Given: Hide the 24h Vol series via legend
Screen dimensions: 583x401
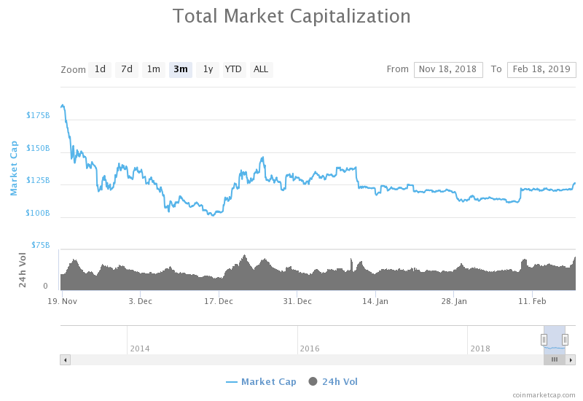Looking at the screenshot, I should (x=333, y=381).
